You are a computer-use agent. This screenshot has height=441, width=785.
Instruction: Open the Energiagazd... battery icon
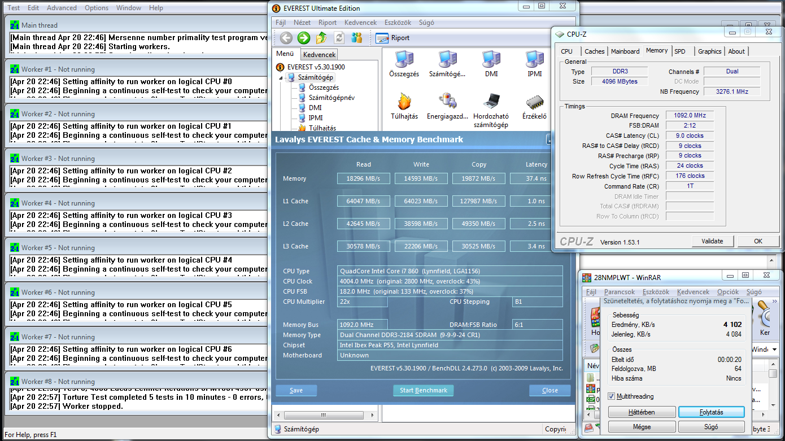pyautogui.click(x=447, y=107)
